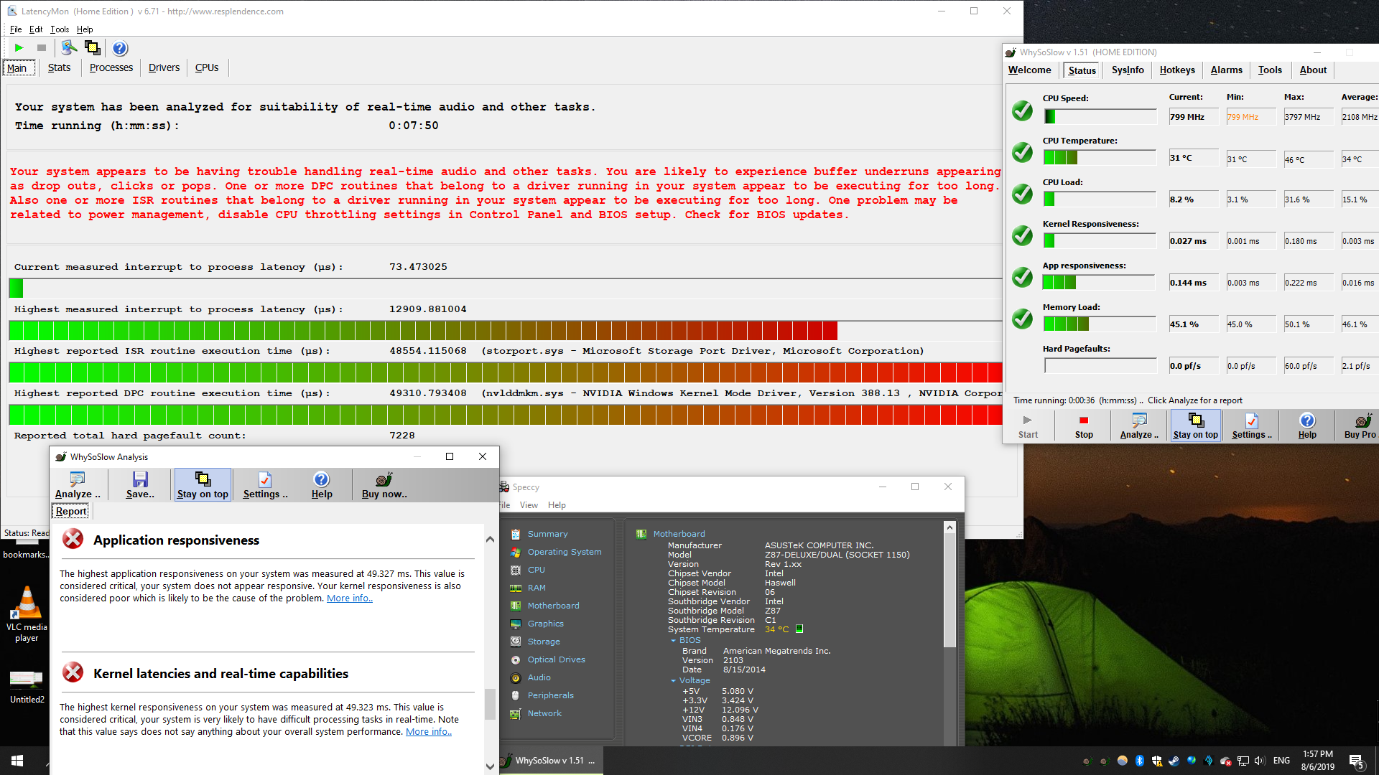Click More info link under Application responsiveness
The height and width of the screenshot is (775, 1379).
(x=349, y=598)
